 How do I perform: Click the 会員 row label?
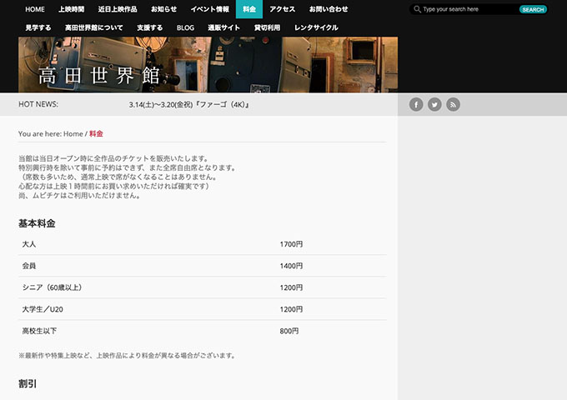tap(29, 266)
